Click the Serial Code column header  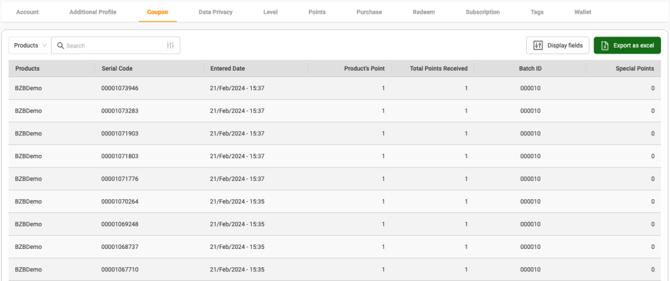[x=117, y=69]
